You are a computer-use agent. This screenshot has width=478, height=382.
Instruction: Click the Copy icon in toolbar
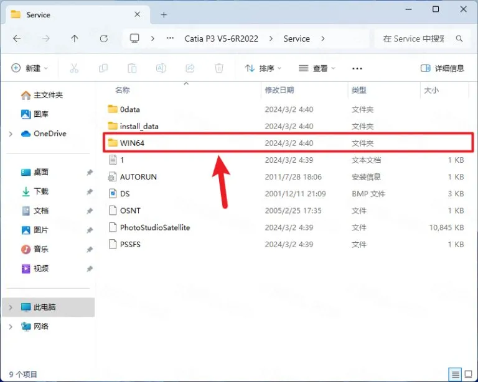click(103, 68)
